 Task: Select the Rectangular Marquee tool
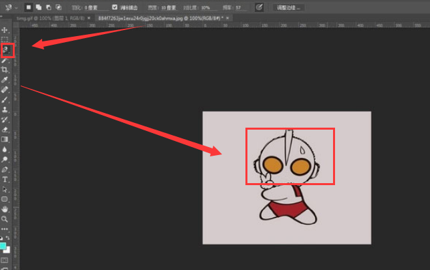(5, 39)
